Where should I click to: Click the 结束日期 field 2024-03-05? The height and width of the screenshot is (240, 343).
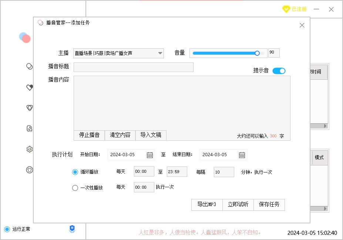point(223,155)
